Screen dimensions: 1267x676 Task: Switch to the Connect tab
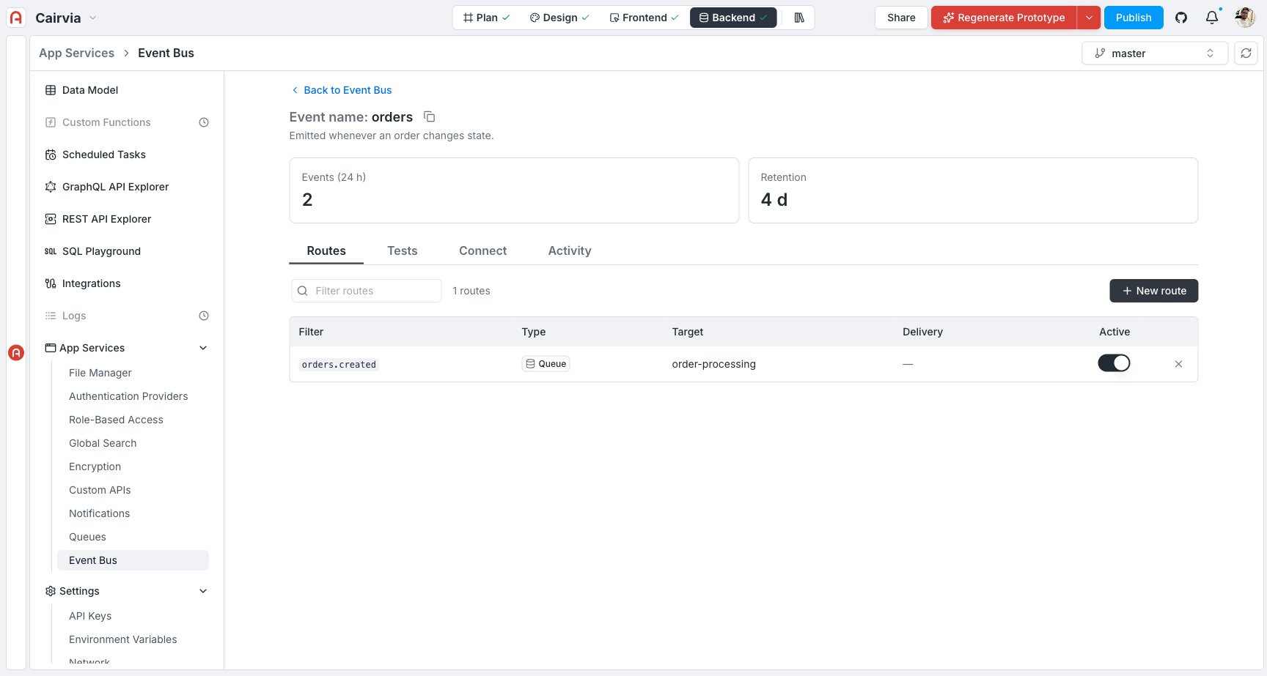click(482, 250)
